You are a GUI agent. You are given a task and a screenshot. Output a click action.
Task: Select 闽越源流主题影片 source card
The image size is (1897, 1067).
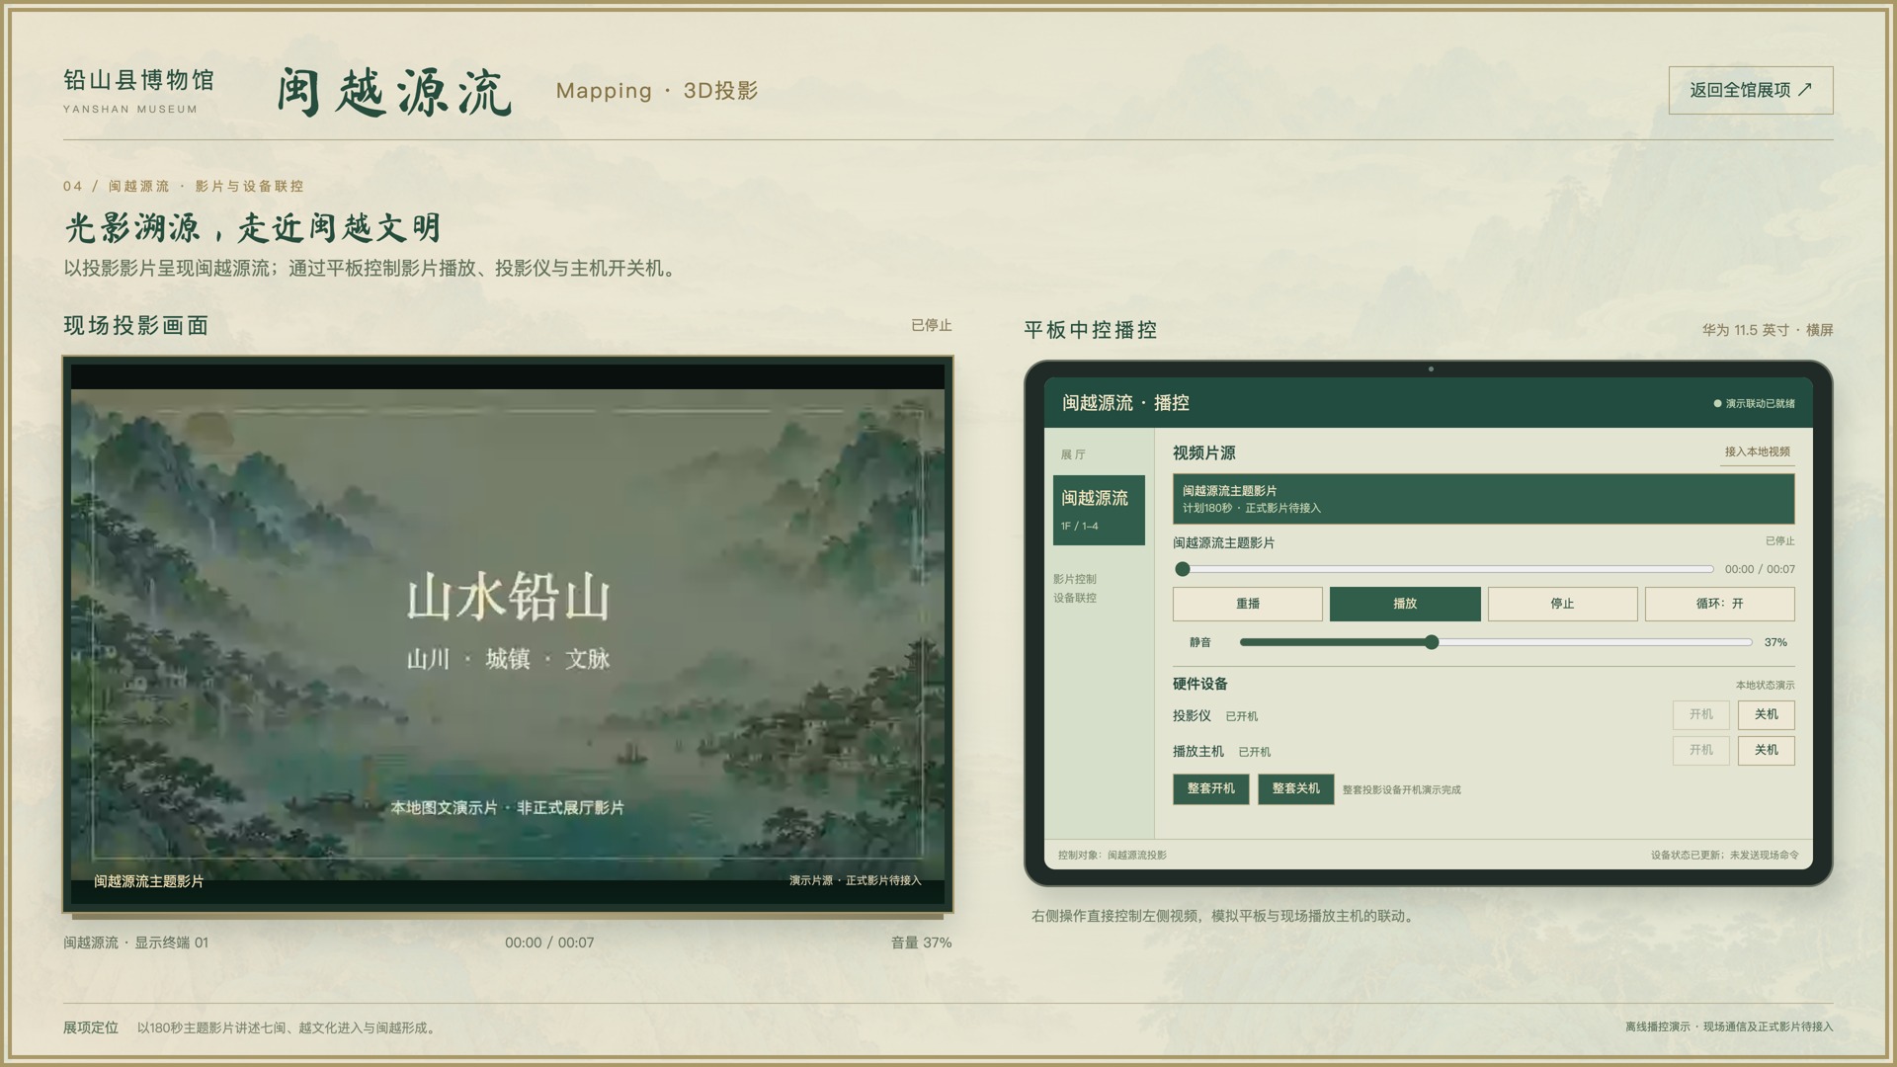[1483, 499]
